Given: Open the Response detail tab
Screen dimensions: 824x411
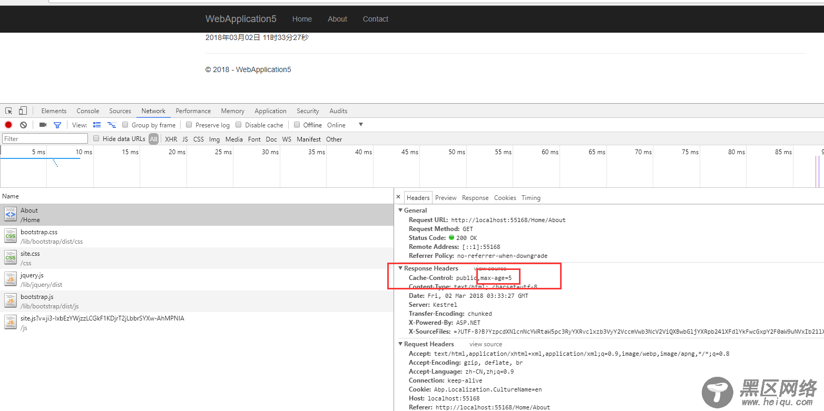Looking at the screenshot, I should point(475,198).
